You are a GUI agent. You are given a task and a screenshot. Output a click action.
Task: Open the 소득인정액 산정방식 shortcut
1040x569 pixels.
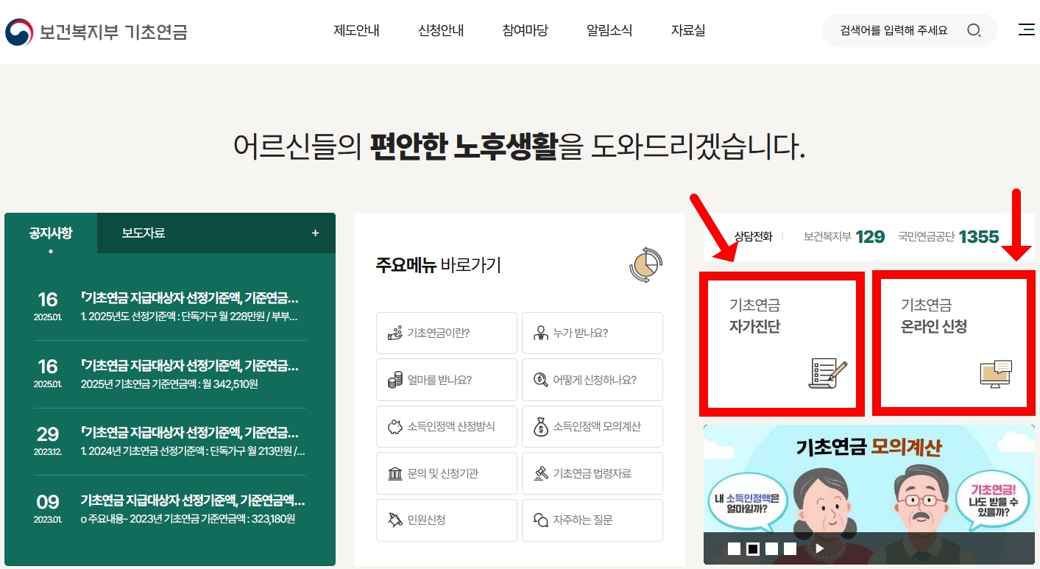pos(446,426)
